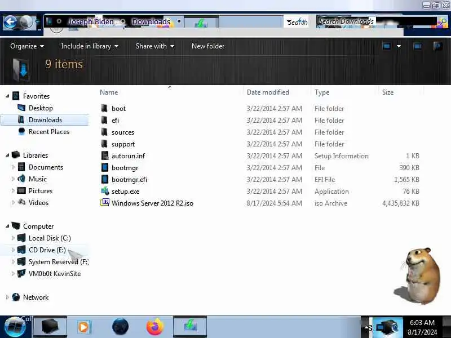451x338 pixels.
Task: Collapse the Libraries group
Action: pos(7,155)
